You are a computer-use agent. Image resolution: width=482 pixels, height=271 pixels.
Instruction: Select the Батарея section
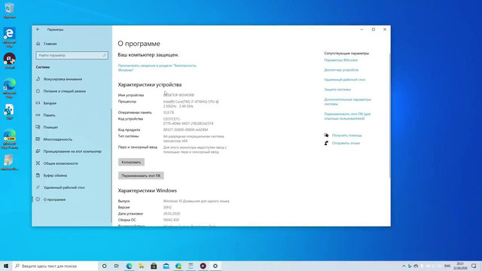point(50,103)
